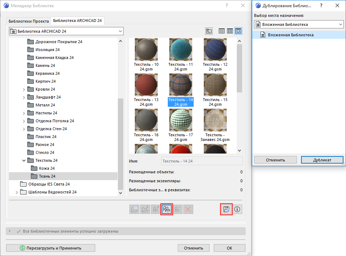Click the red X delete icon
This screenshot has height=256, width=346.
[x=188, y=209]
